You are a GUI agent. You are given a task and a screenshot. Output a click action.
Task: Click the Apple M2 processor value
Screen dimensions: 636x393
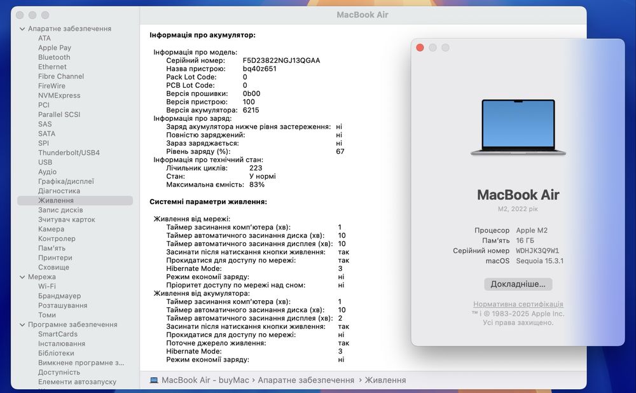pos(532,230)
